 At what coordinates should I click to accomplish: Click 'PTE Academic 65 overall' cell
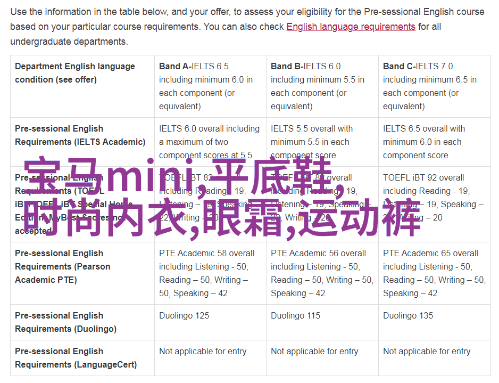435,273
